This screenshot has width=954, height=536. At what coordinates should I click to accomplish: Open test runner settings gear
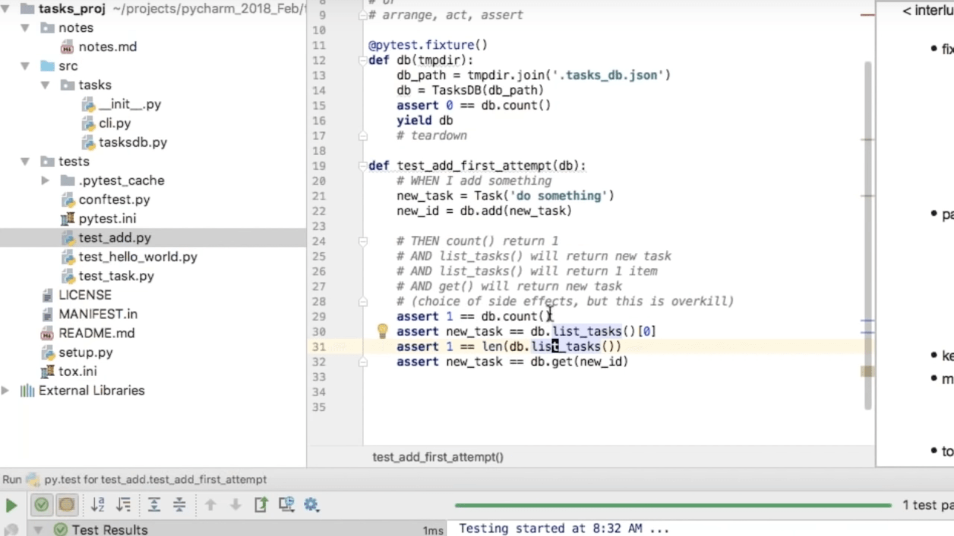click(311, 505)
